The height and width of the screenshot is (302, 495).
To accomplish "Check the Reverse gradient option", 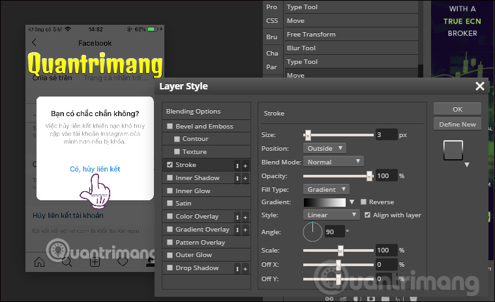I will pos(363,202).
